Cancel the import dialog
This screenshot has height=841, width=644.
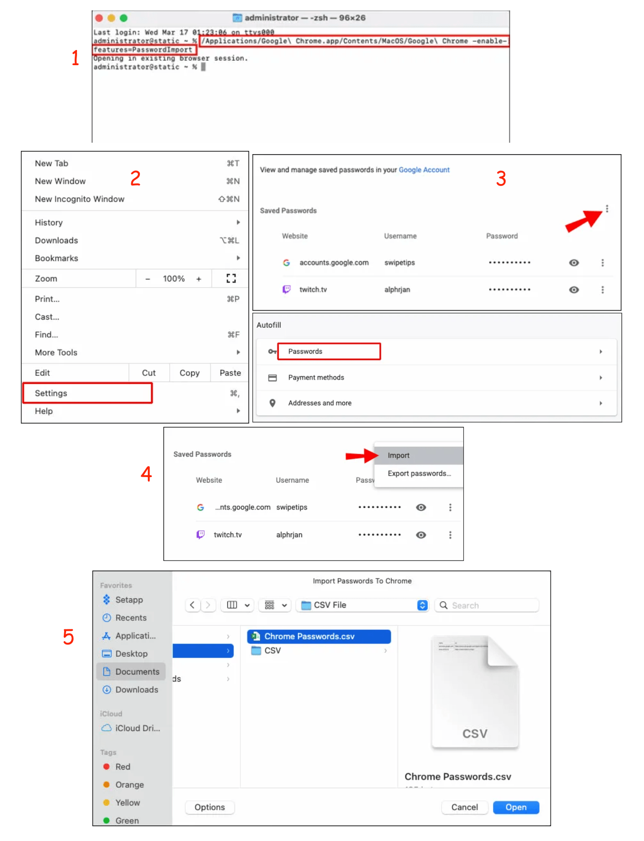click(465, 807)
